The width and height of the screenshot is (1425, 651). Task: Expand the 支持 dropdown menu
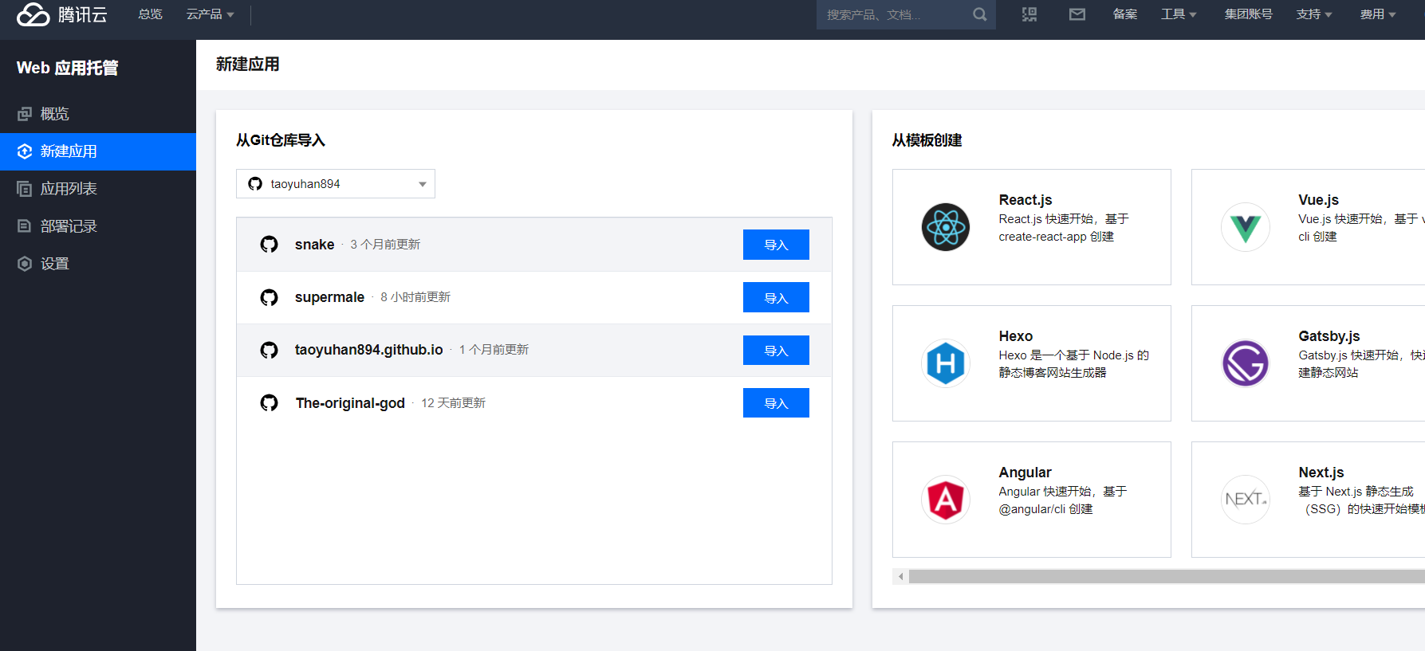[1314, 14]
